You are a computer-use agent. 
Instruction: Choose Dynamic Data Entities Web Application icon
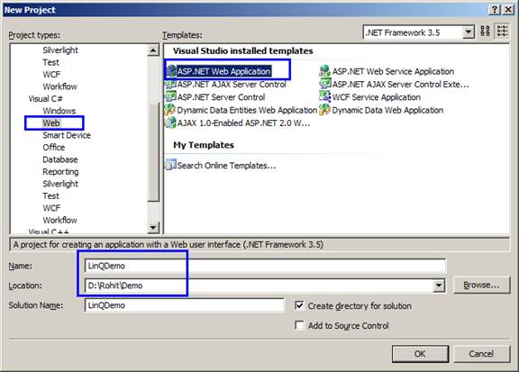170,110
